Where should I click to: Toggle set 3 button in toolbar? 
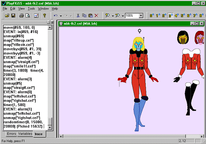coord(171,15)
